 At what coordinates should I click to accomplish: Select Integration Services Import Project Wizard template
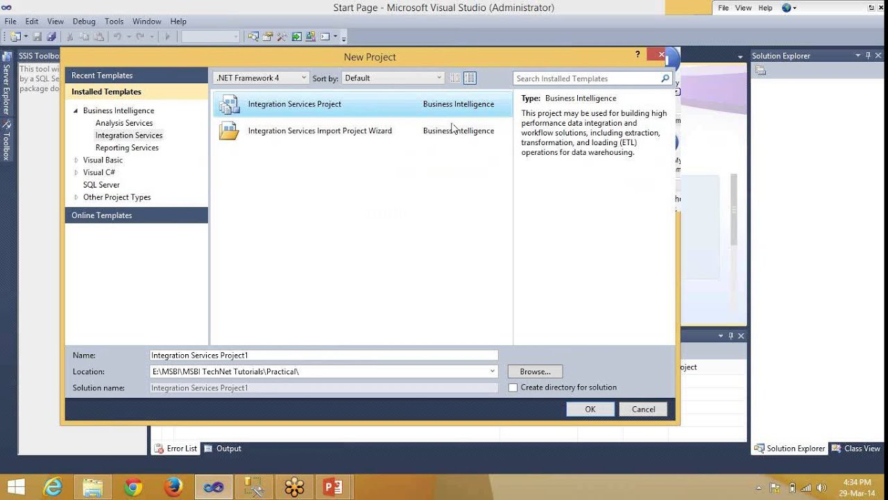tap(361, 131)
